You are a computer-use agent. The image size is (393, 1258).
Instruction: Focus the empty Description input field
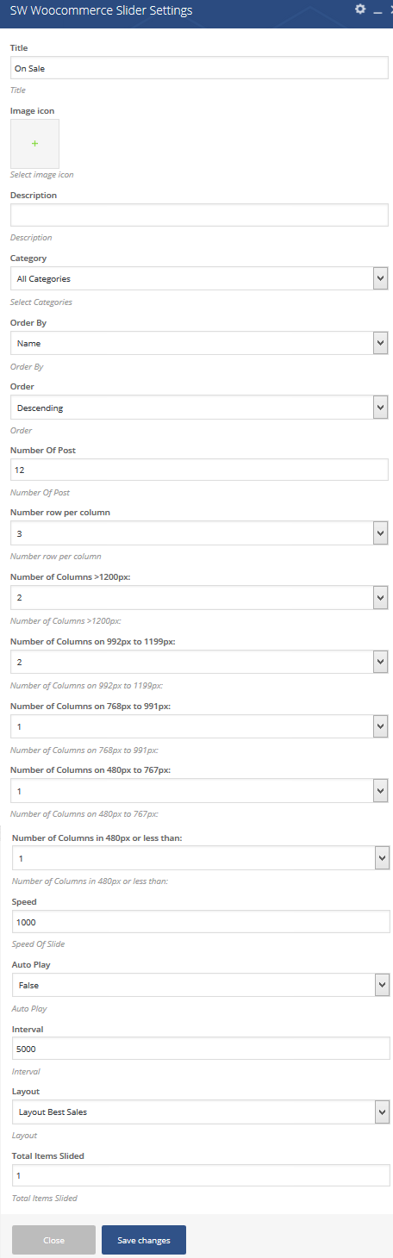[x=199, y=215]
